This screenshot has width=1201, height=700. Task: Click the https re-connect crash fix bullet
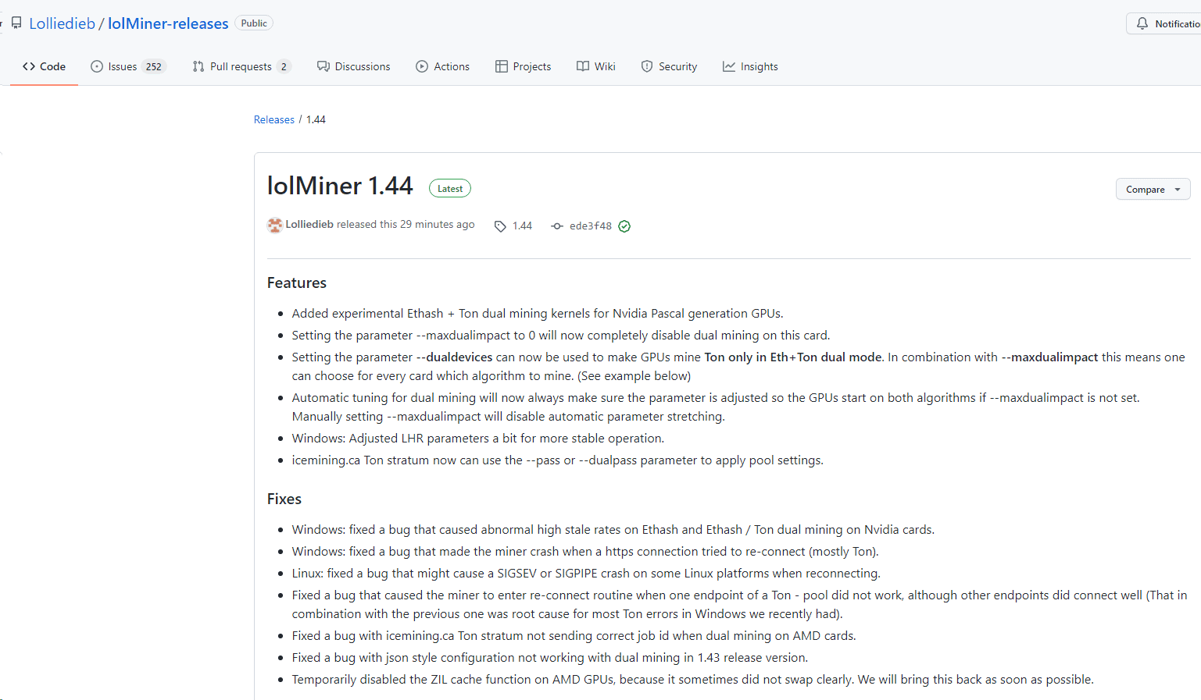tap(585, 551)
